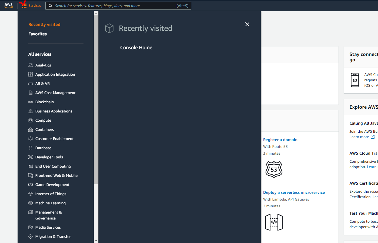The width and height of the screenshot is (378, 243).
Task: Follow the Learn more link
Action: coord(359,137)
